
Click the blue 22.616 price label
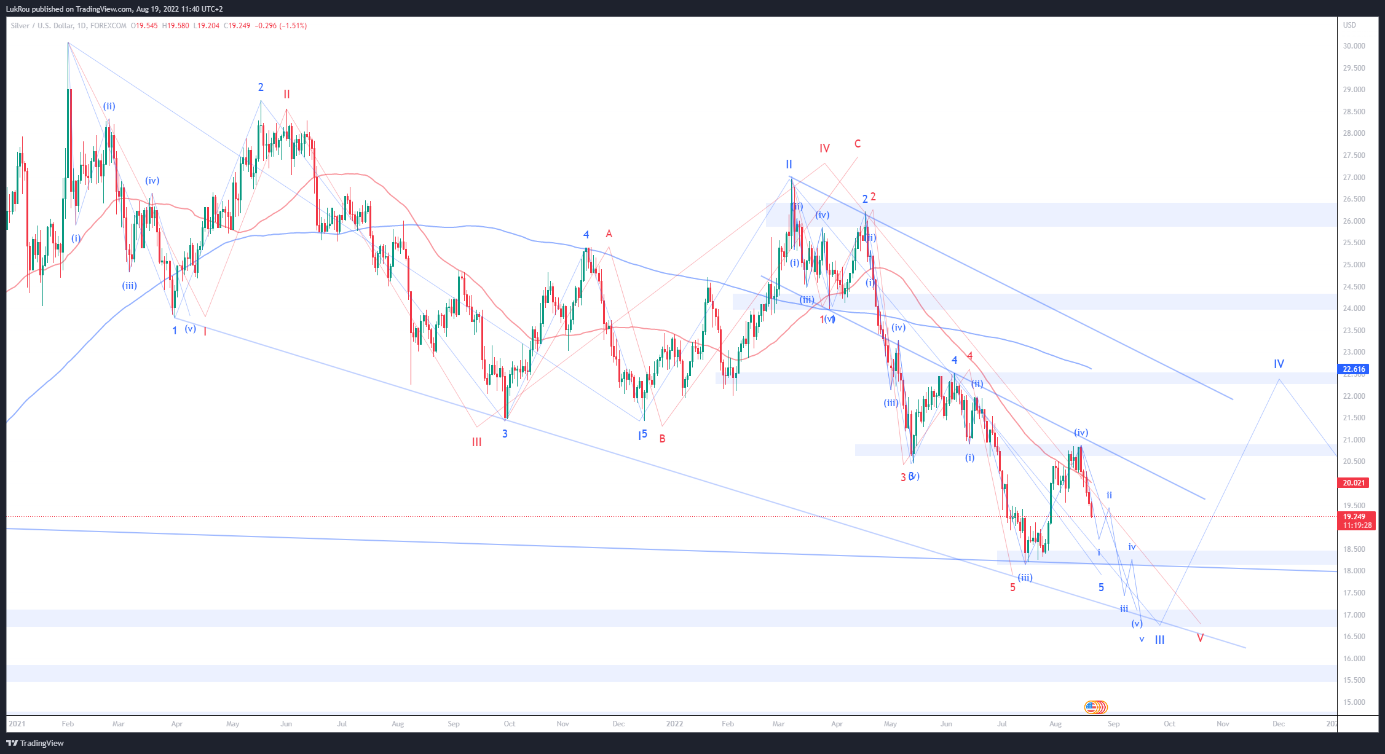[1354, 369]
